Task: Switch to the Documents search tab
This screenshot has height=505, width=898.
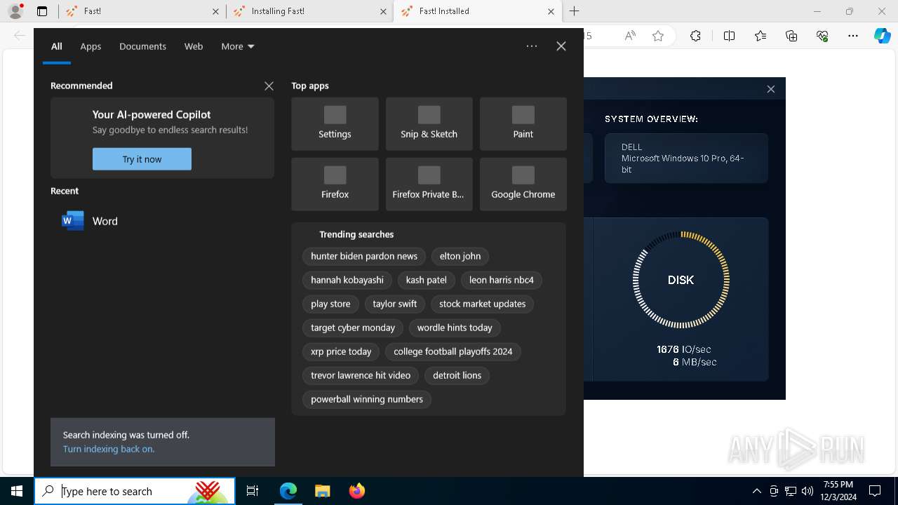Action: pyautogui.click(x=142, y=46)
